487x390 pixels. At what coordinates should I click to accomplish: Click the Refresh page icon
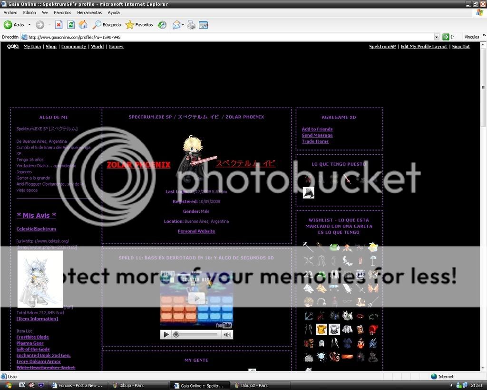click(71, 25)
